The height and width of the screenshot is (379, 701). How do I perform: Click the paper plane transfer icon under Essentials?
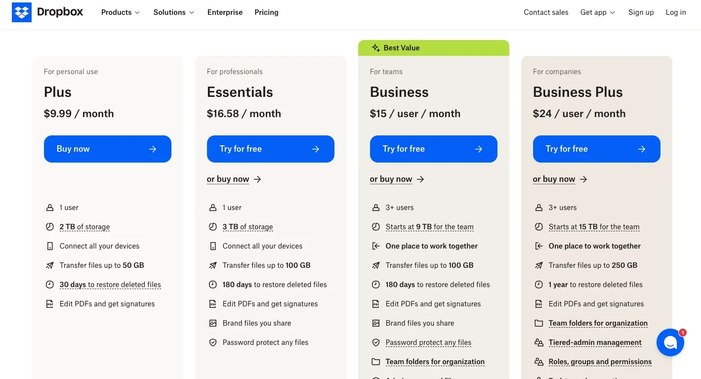tap(212, 265)
